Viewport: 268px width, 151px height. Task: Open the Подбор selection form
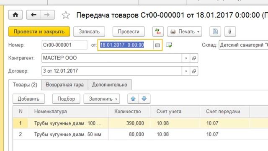tap(66, 99)
